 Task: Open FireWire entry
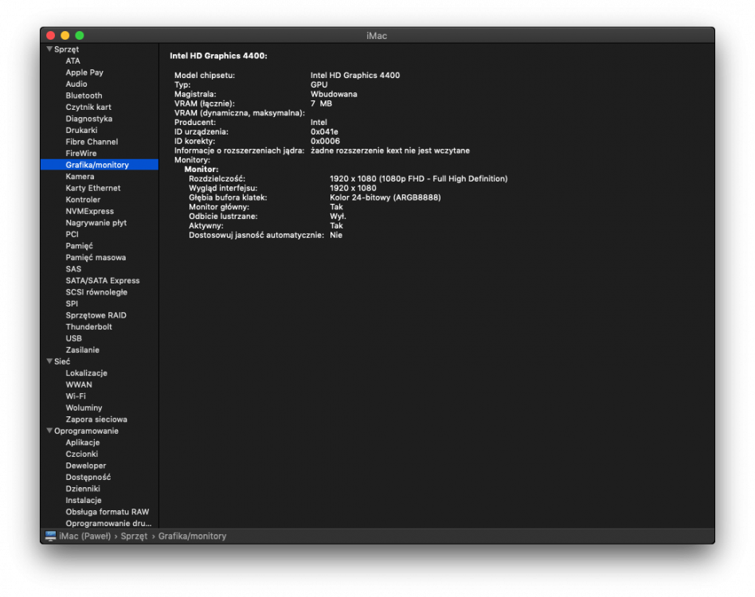pos(81,153)
